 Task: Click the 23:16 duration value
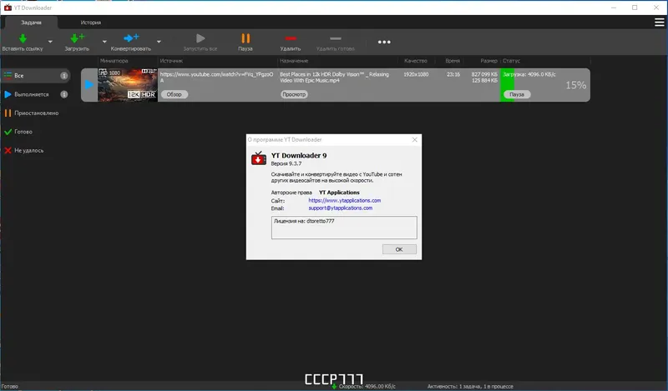(x=453, y=74)
